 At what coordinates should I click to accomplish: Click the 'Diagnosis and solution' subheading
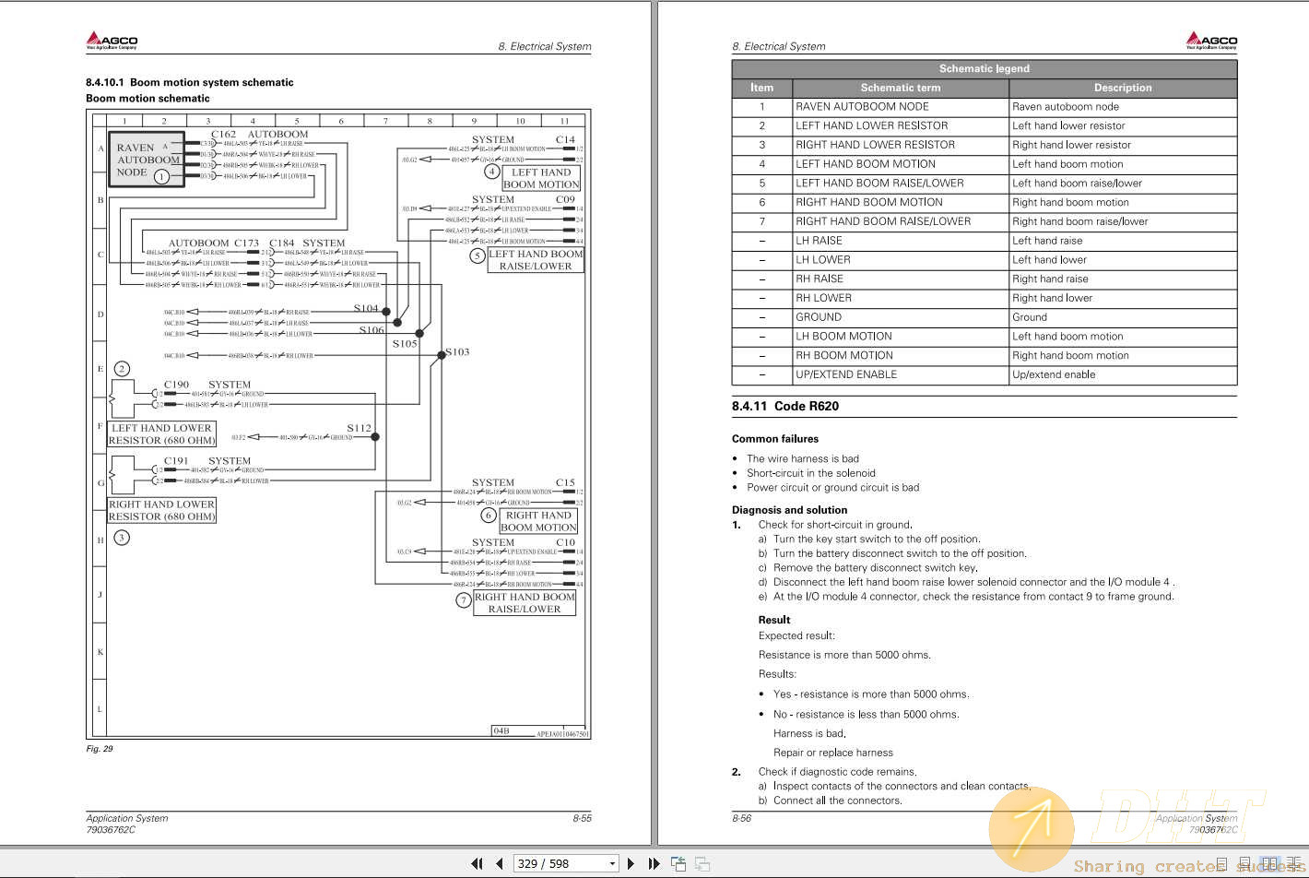(790, 509)
